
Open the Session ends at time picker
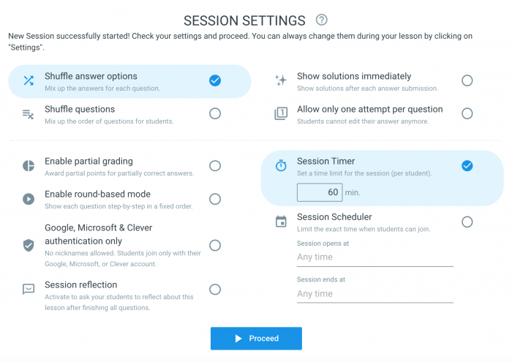tap(374, 294)
